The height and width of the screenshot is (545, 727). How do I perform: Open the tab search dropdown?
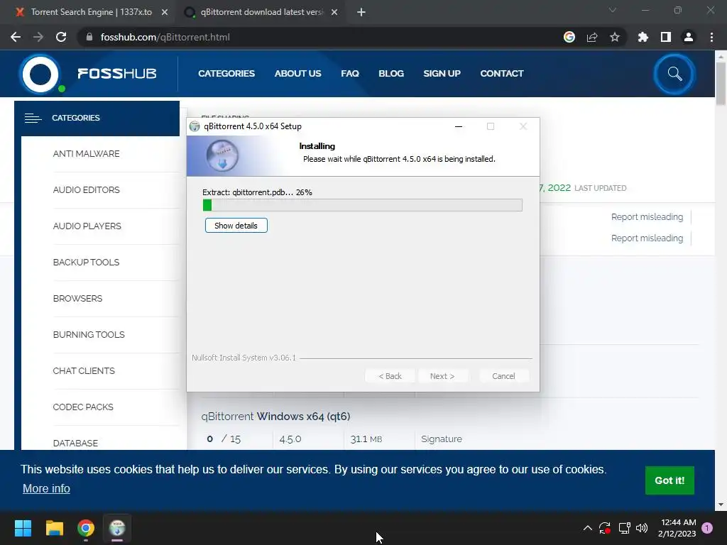(613, 10)
